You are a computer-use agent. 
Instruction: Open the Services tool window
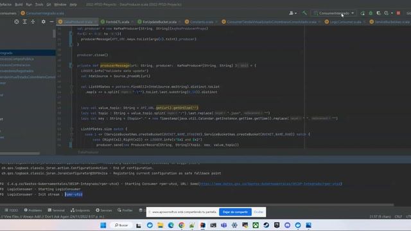(x=104, y=210)
